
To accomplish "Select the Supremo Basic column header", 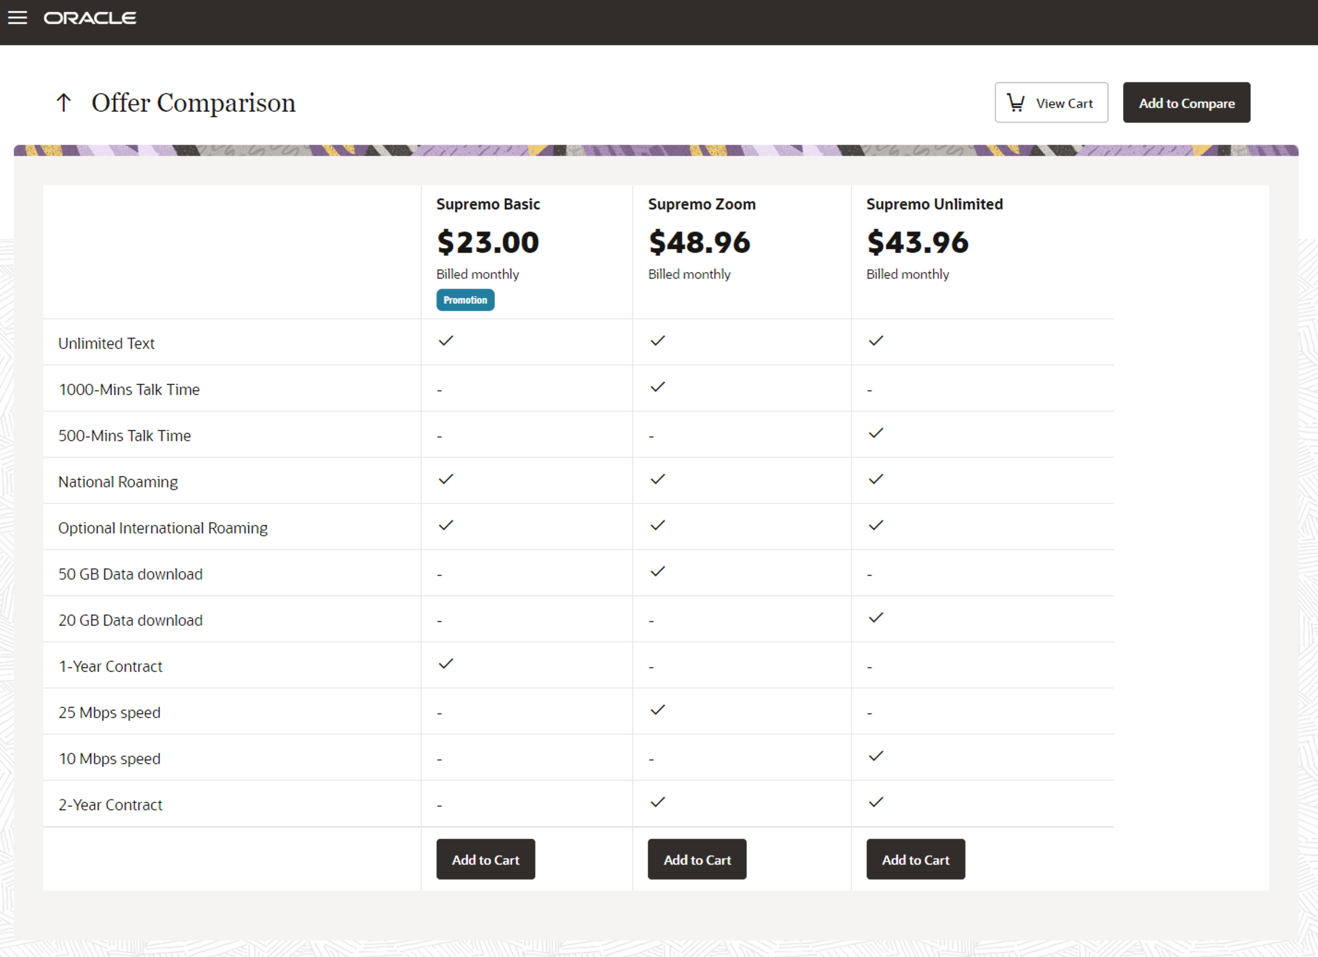I will click(488, 204).
